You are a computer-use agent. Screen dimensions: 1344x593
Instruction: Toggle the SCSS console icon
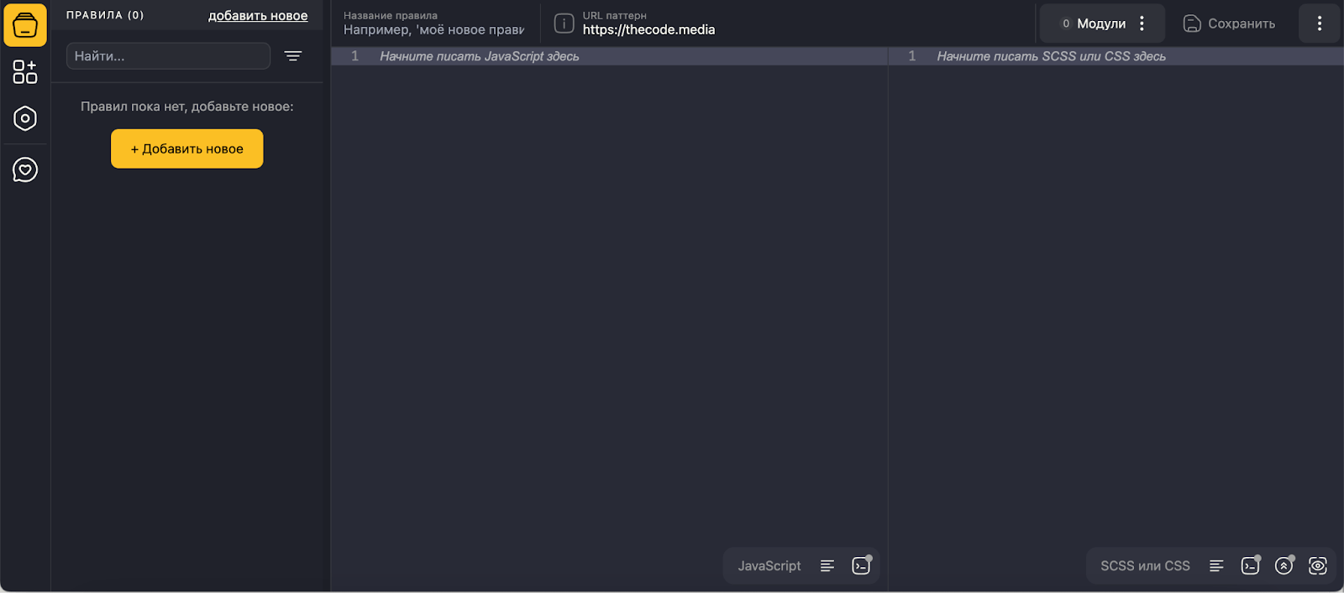(1251, 565)
